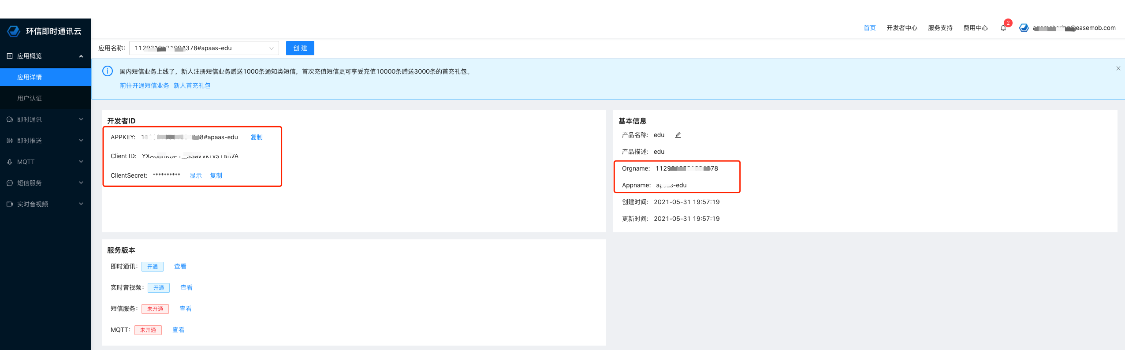This screenshot has width=1125, height=350.
Task: Open notifications bell with badge
Action: pyautogui.click(x=1003, y=28)
